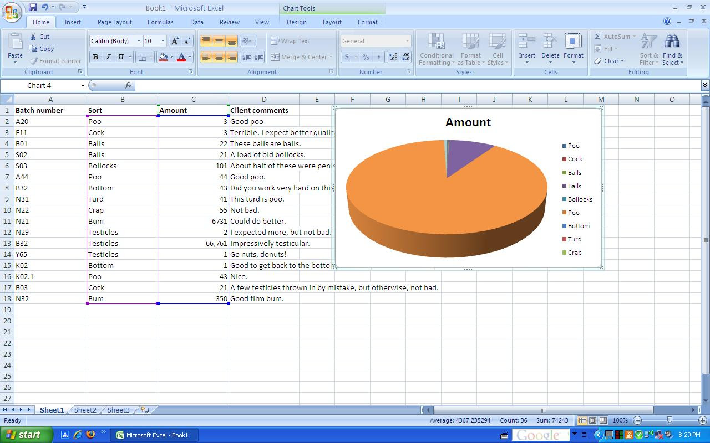This screenshot has height=443, width=710.
Task: Decrease font size with Shrink Font
Action: pos(187,41)
